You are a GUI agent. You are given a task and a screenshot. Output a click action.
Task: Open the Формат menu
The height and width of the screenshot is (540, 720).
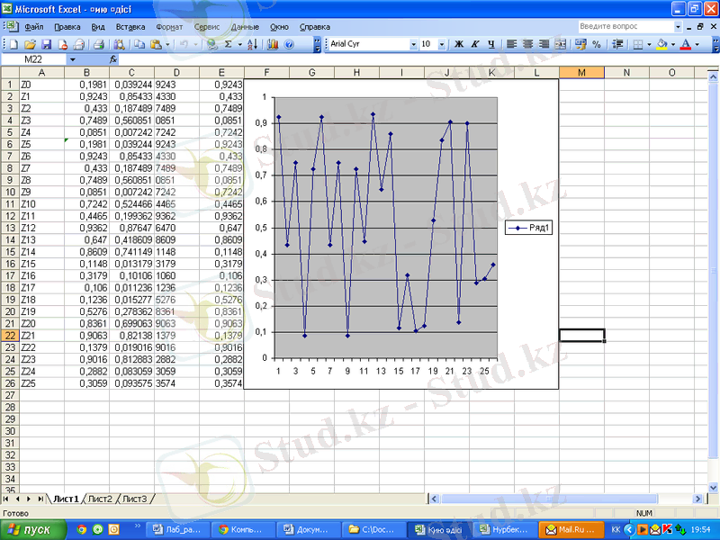(x=168, y=27)
